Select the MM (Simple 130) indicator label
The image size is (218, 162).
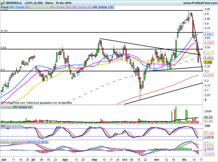103,7
